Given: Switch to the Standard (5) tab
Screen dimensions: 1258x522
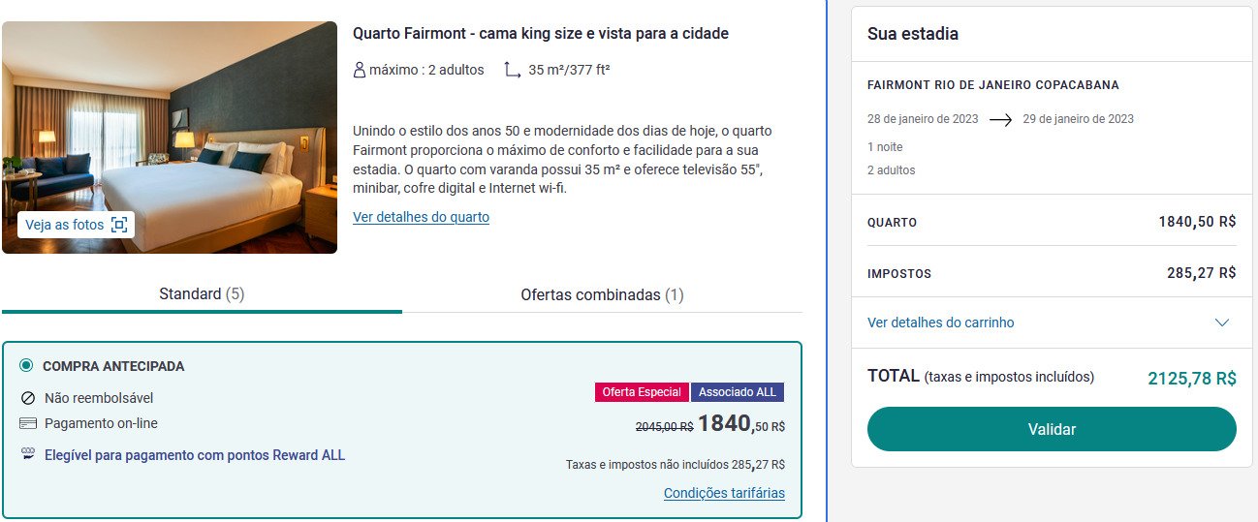Looking at the screenshot, I should click(202, 294).
